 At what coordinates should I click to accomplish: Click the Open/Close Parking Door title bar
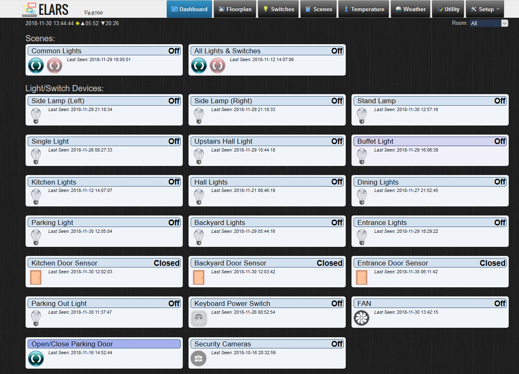[x=104, y=344]
